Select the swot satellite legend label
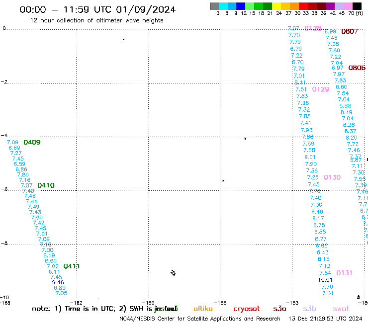Image resolution: width=368 pixels, height=323 pixels. [x=341, y=309]
